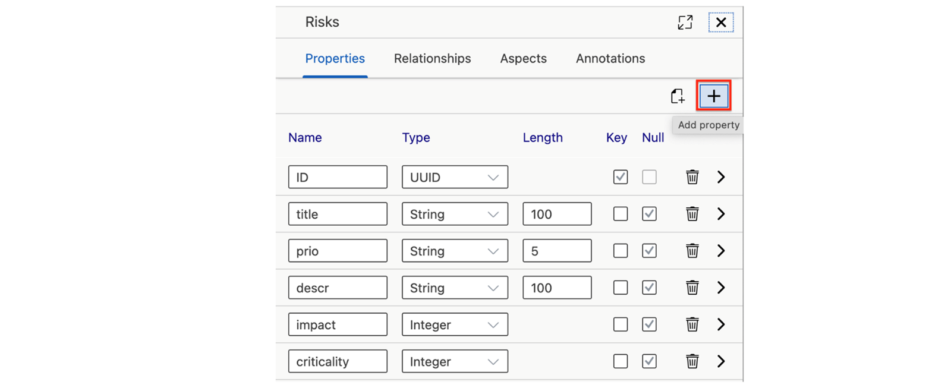This screenshot has height=388, width=951.
Task: Trash the impact property
Action: 692,324
